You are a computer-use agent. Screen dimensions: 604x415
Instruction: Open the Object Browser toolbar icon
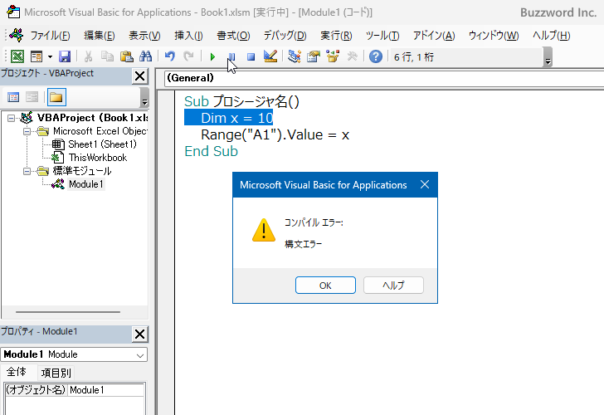[333, 56]
